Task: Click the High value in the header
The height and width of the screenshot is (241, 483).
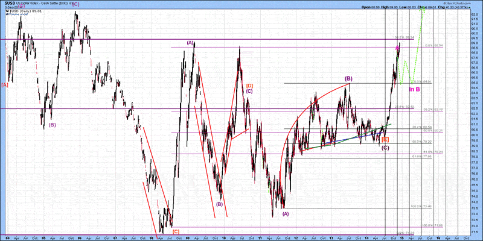Action: (391, 7)
